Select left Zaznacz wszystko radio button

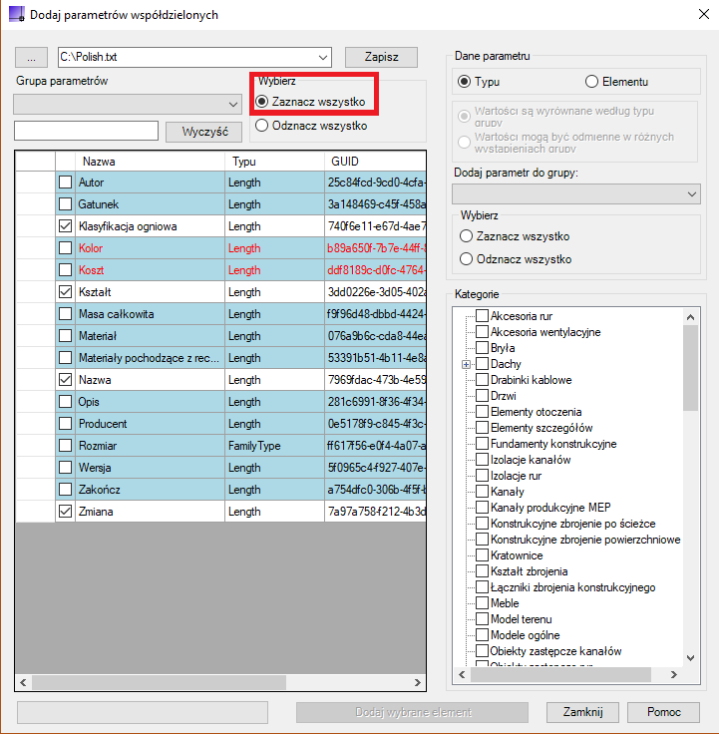(261, 101)
